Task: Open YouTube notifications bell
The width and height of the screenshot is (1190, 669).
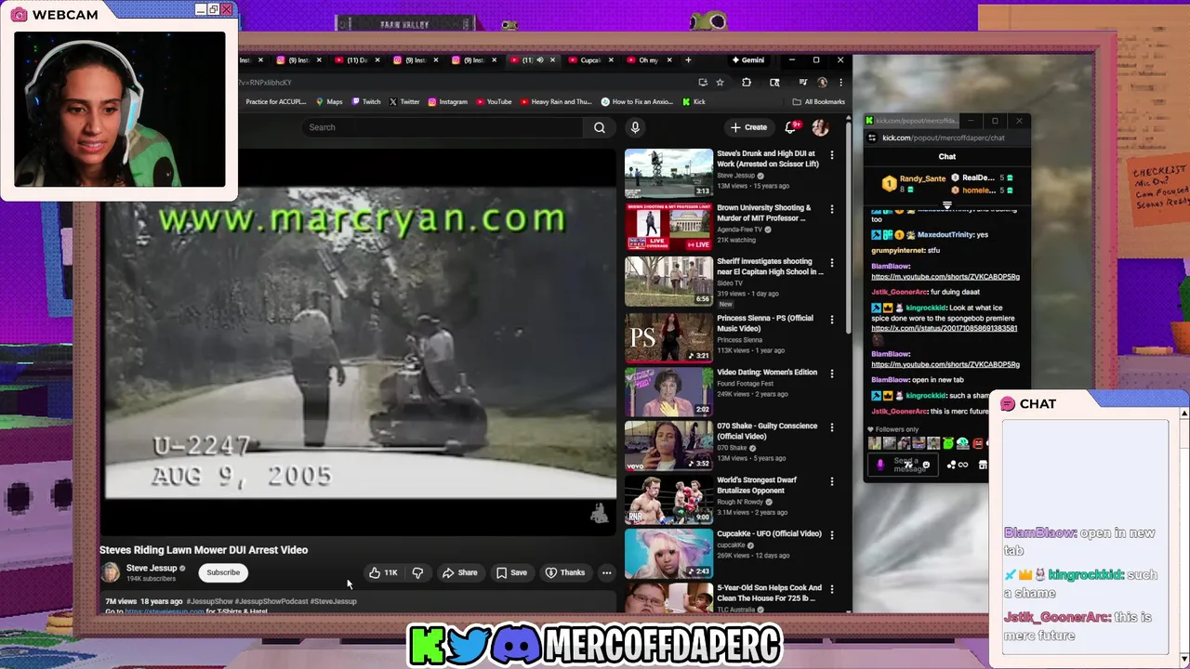Action: [791, 127]
